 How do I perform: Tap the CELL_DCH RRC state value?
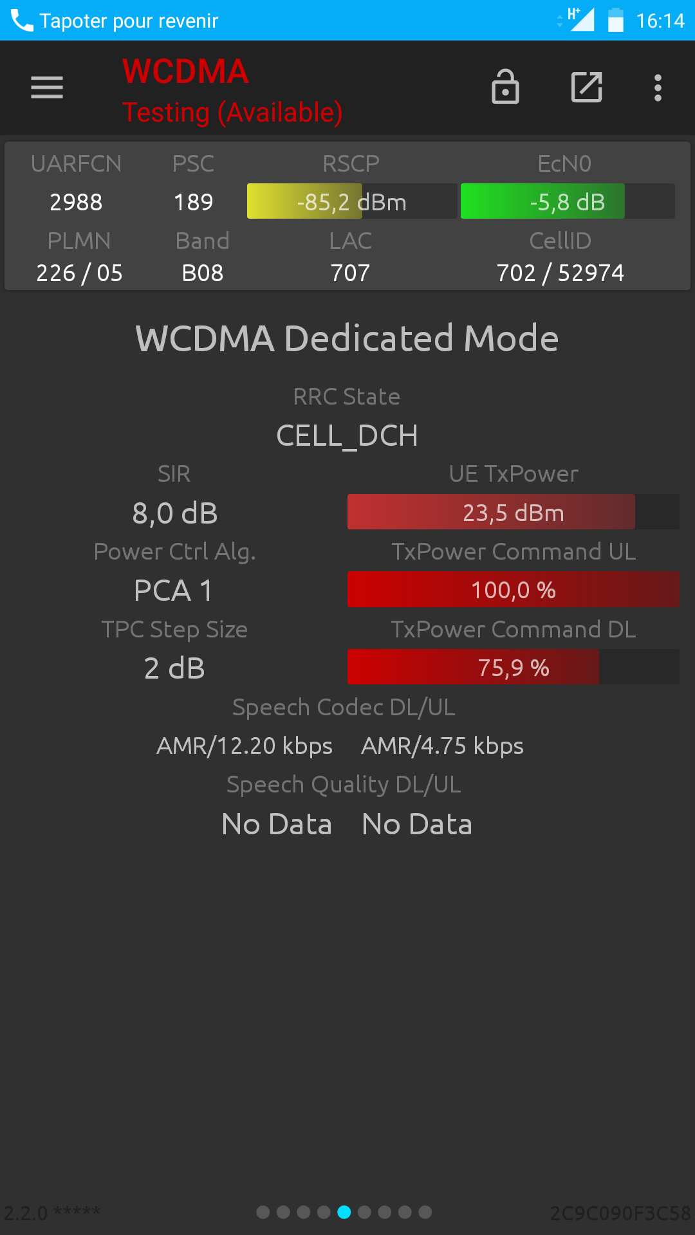(x=347, y=435)
